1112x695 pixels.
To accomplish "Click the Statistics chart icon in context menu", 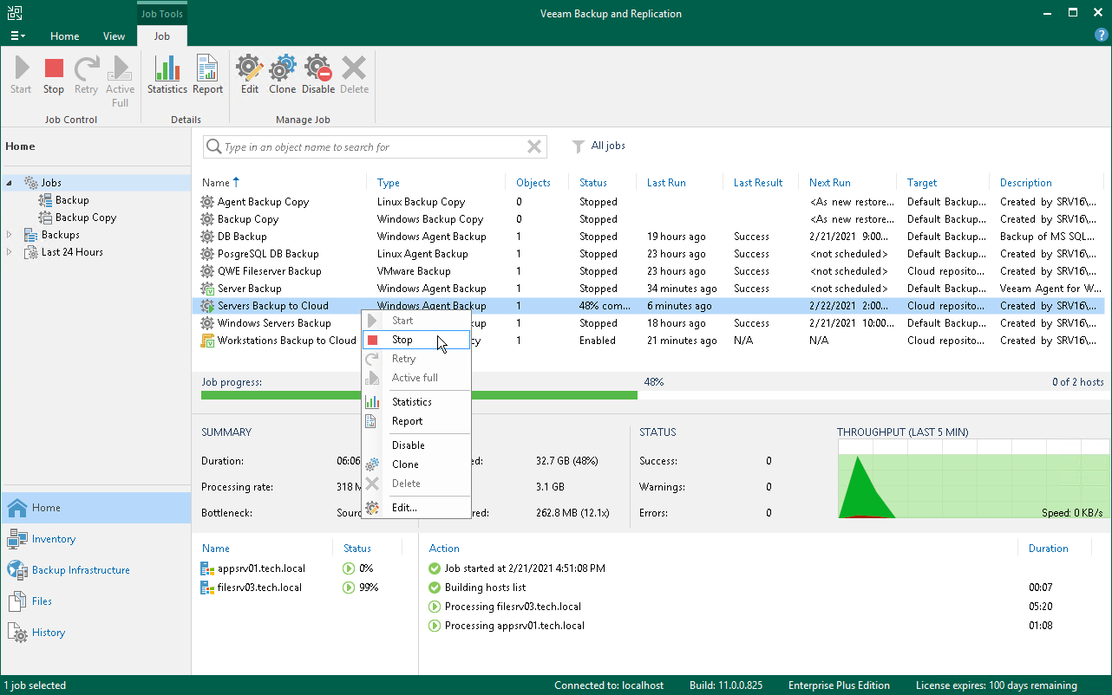I will (372, 402).
